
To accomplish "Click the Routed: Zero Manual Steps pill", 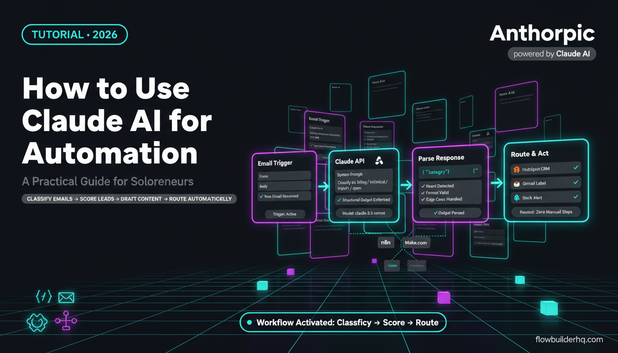I will point(546,212).
